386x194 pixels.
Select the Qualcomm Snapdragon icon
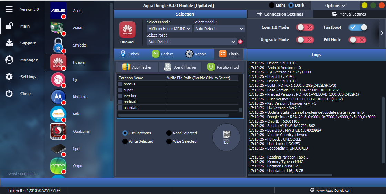(58, 131)
